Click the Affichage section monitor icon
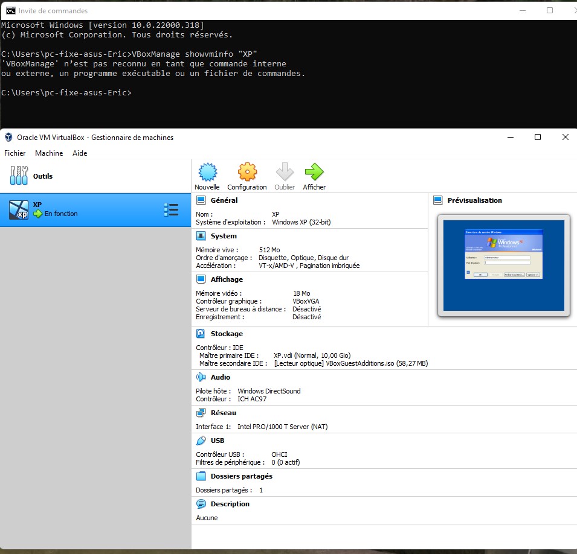This screenshot has height=554, width=577. click(x=201, y=279)
